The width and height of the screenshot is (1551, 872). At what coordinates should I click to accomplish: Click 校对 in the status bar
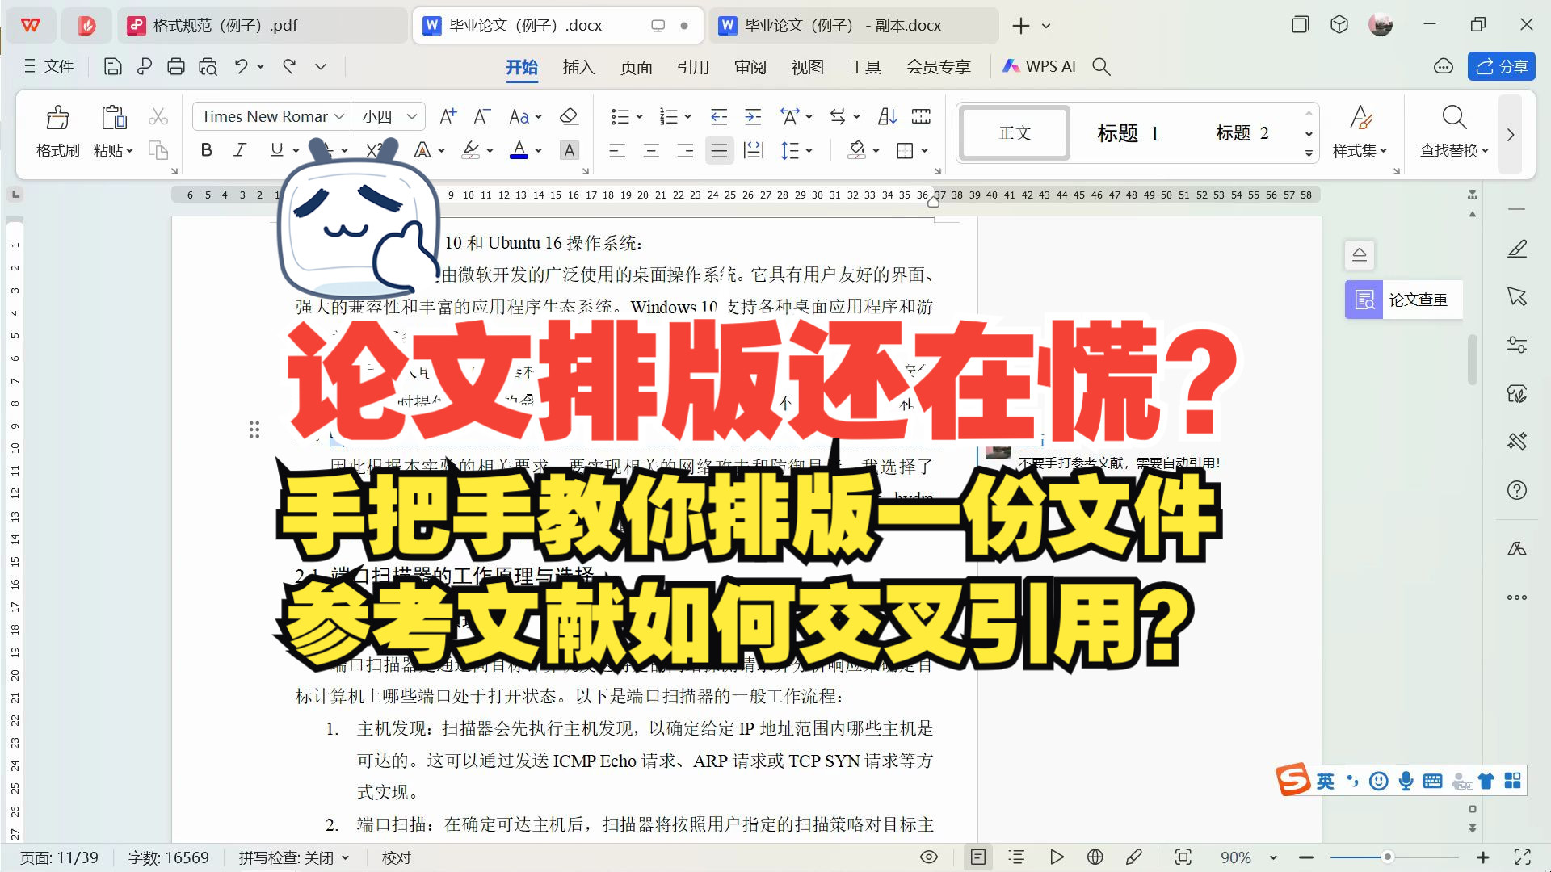pos(395,857)
